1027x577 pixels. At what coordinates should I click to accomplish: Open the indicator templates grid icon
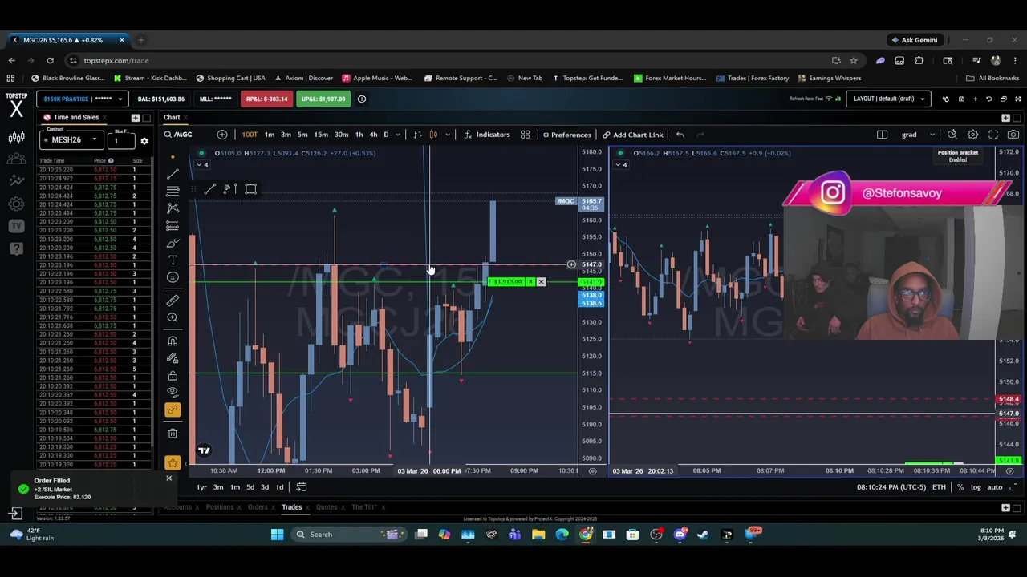click(x=525, y=135)
